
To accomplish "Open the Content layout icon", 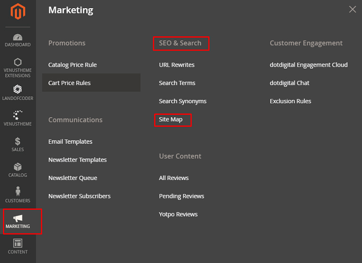I will pos(18,243).
